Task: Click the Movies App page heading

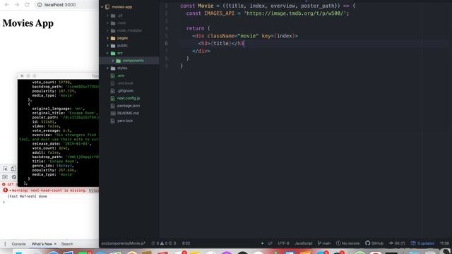Action: tap(28, 23)
